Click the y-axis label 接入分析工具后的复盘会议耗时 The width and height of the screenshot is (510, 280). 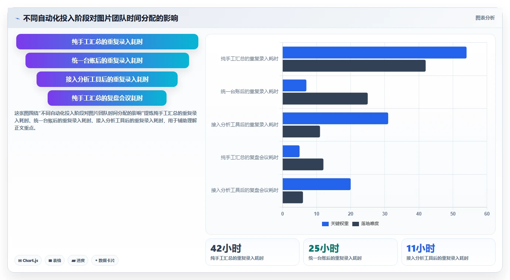(245, 190)
